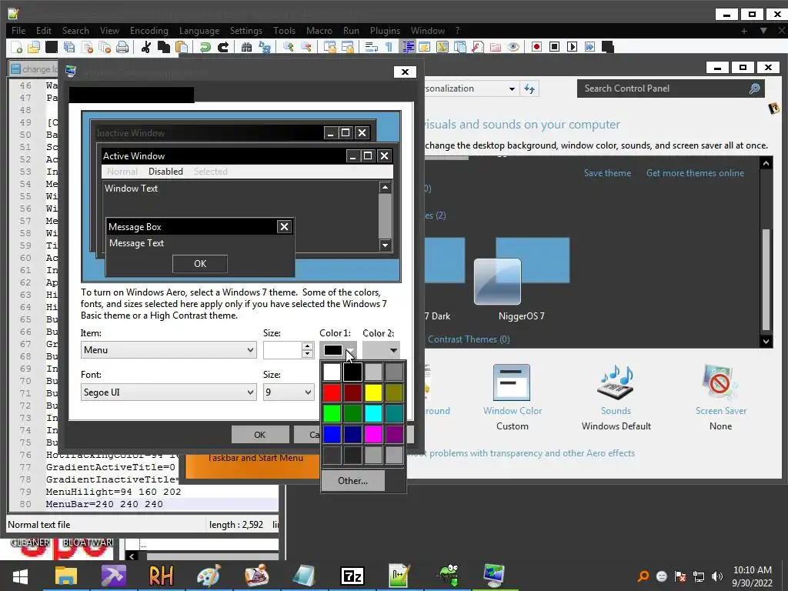The height and width of the screenshot is (591, 788).
Task: Create a new file in Notepad++ toolbar
Action: tap(17, 47)
